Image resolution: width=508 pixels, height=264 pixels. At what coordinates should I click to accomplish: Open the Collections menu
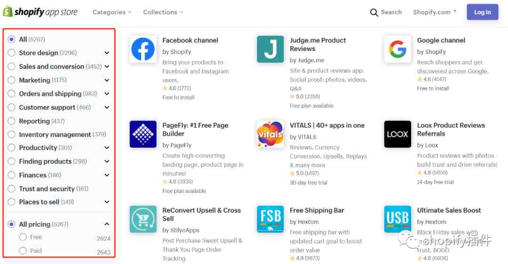[163, 12]
